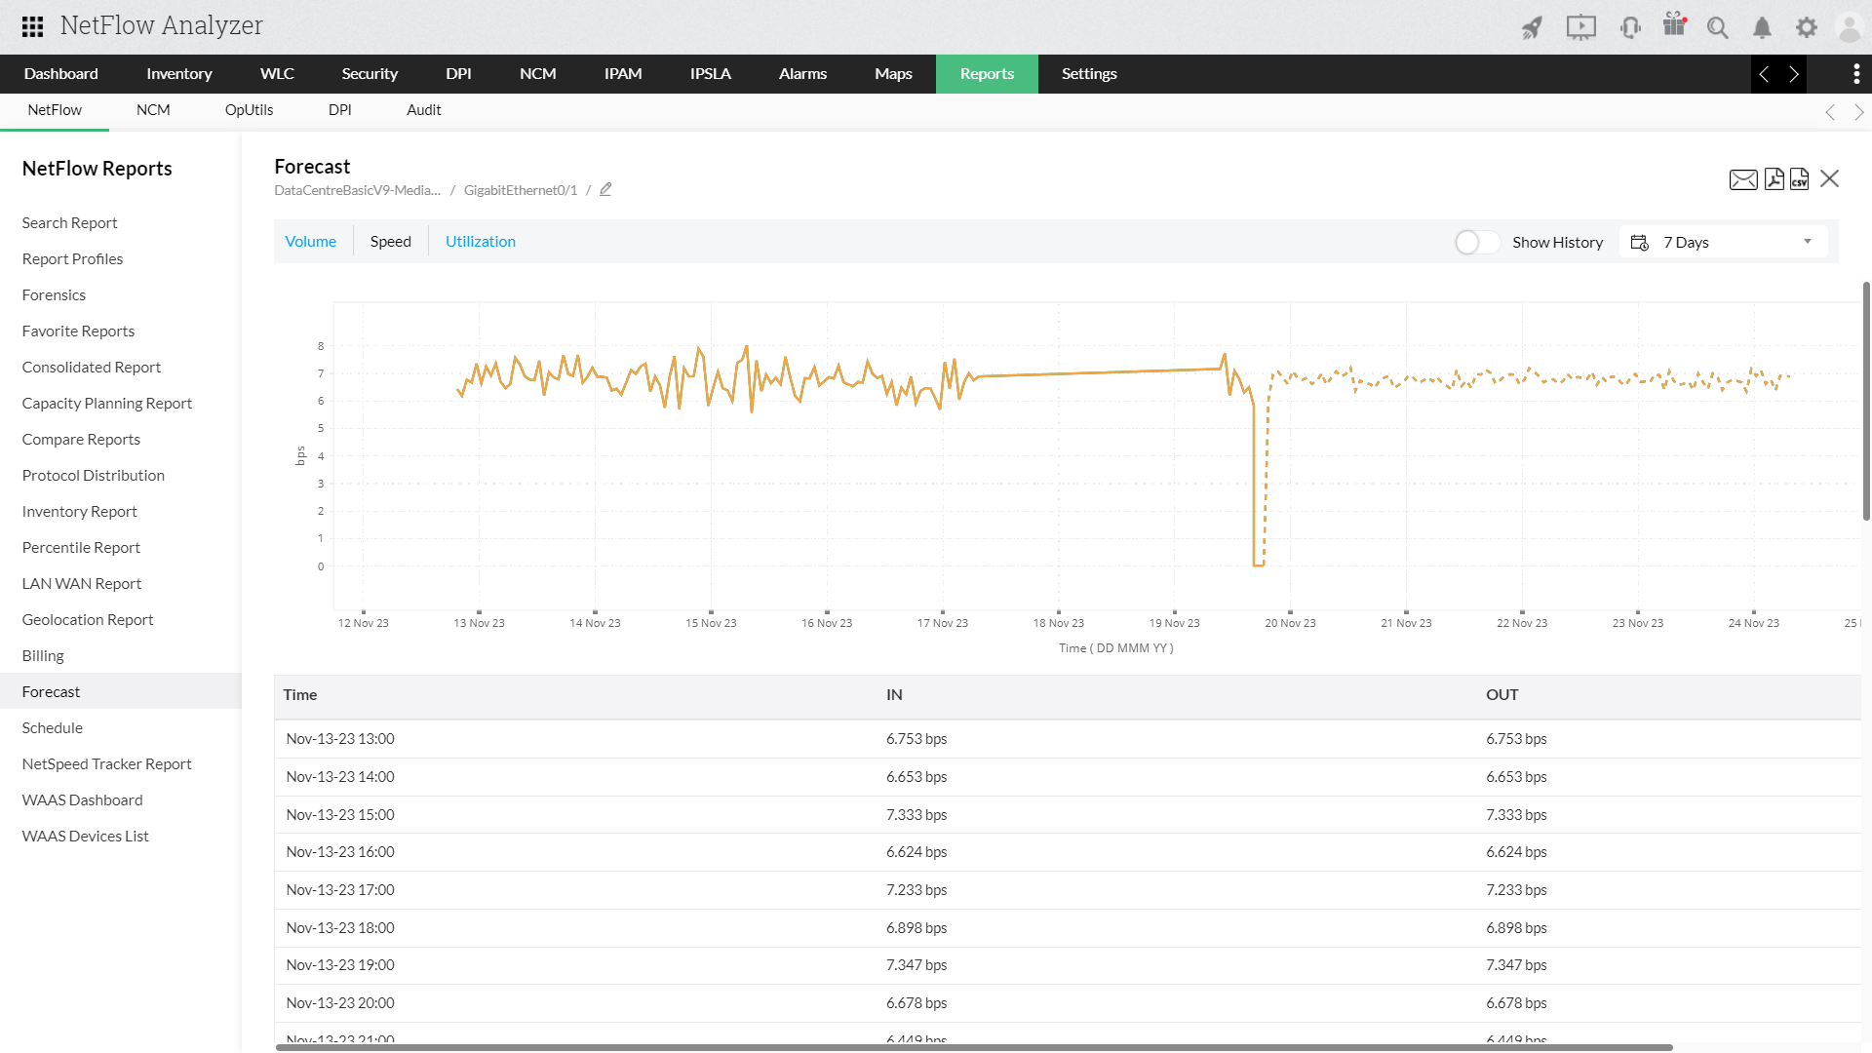
Task: Click the DataCentreBasicV9-Media breadcrumb link
Action: (357, 190)
